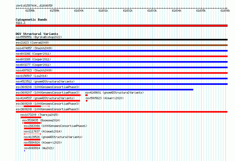Click esv3609209 (1000GenomesConsortiumPhase3) label
Image resolution: width=235 pixels, height=161 pixels.
pos(48,104)
